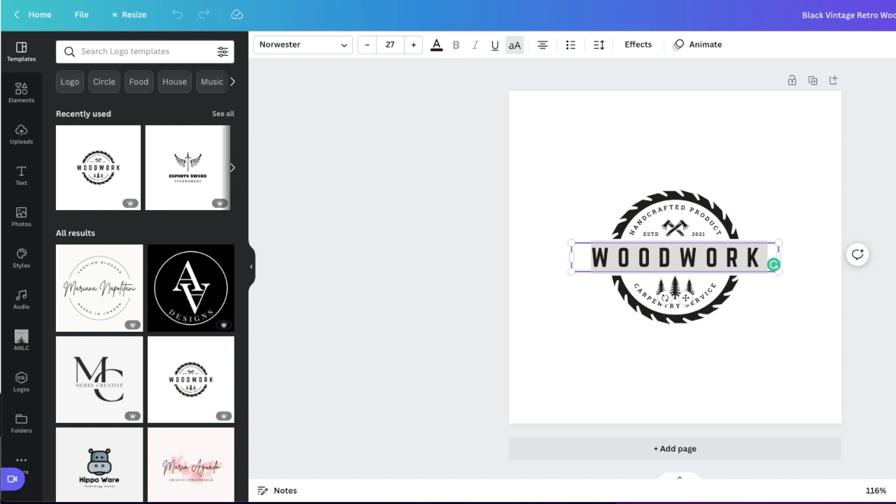
Task: Open the Styles sidebar panel
Action: click(x=21, y=258)
